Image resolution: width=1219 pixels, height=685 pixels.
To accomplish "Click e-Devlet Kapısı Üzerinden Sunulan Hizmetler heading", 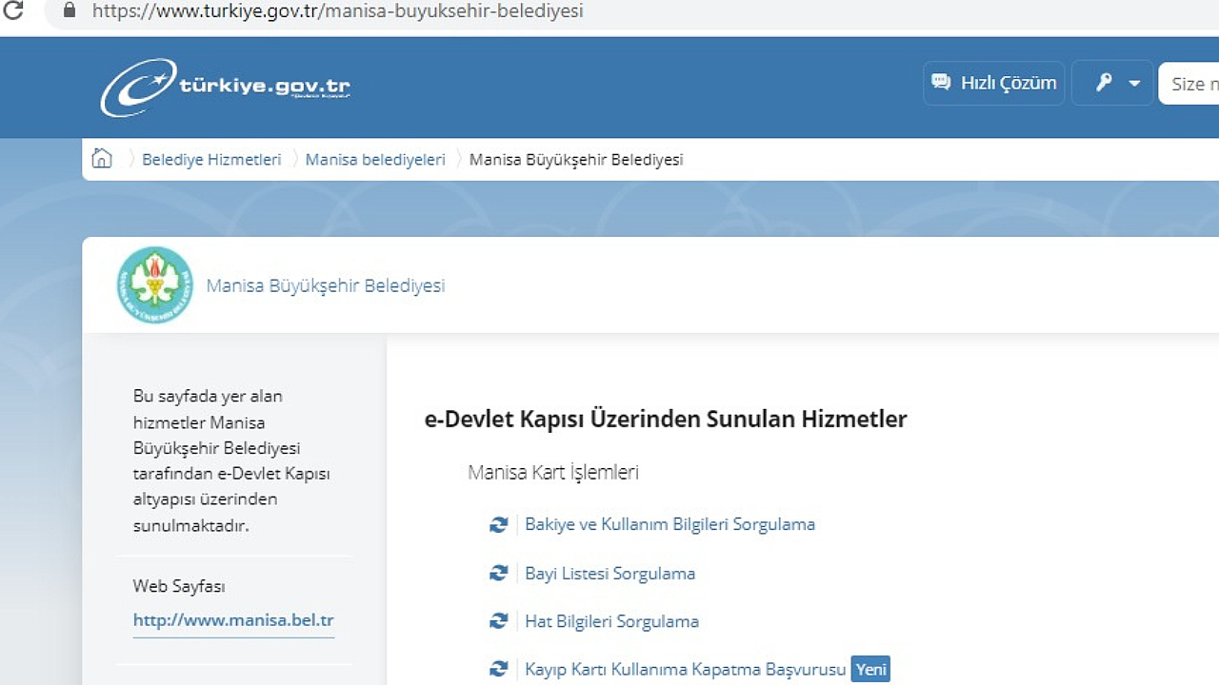I will click(665, 420).
